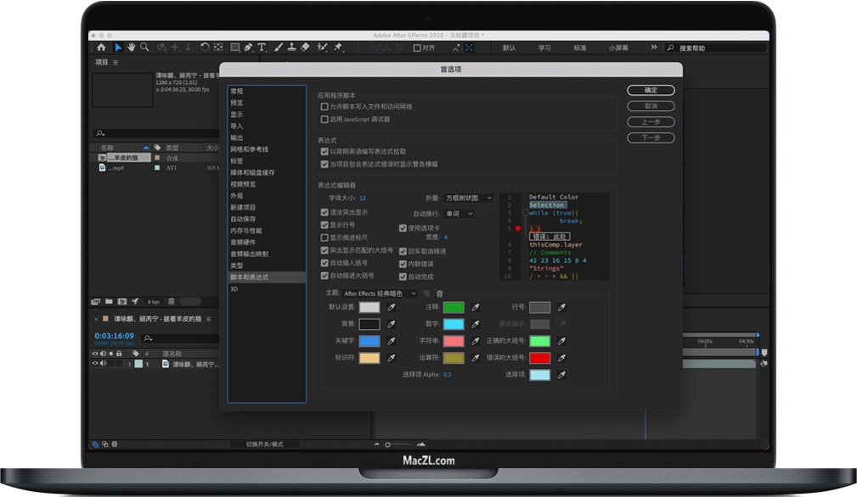Open the 自动换行 word wrap dropdown
Viewport: 857px width, 497px height.
460,213
